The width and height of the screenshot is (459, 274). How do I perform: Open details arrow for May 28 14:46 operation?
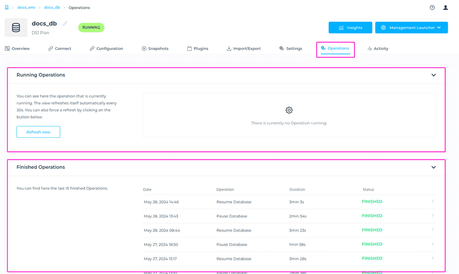(433, 202)
